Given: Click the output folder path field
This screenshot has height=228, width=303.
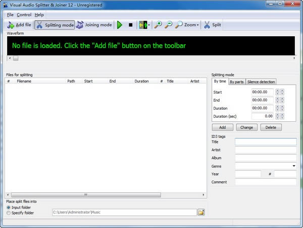Looking at the screenshot, I should click(x=124, y=212).
